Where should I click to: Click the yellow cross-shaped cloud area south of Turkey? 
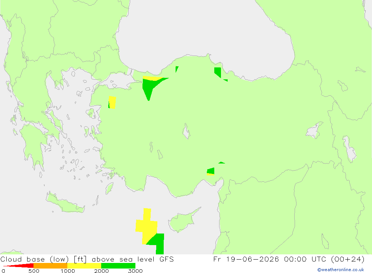tap(146, 226)
